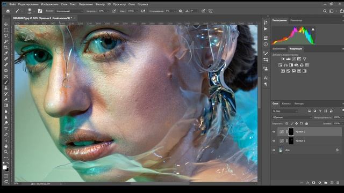This screenshot has width=344, height=193.
Task: Open the layer filter kind dropdown
Action: [x=285, y=111]
